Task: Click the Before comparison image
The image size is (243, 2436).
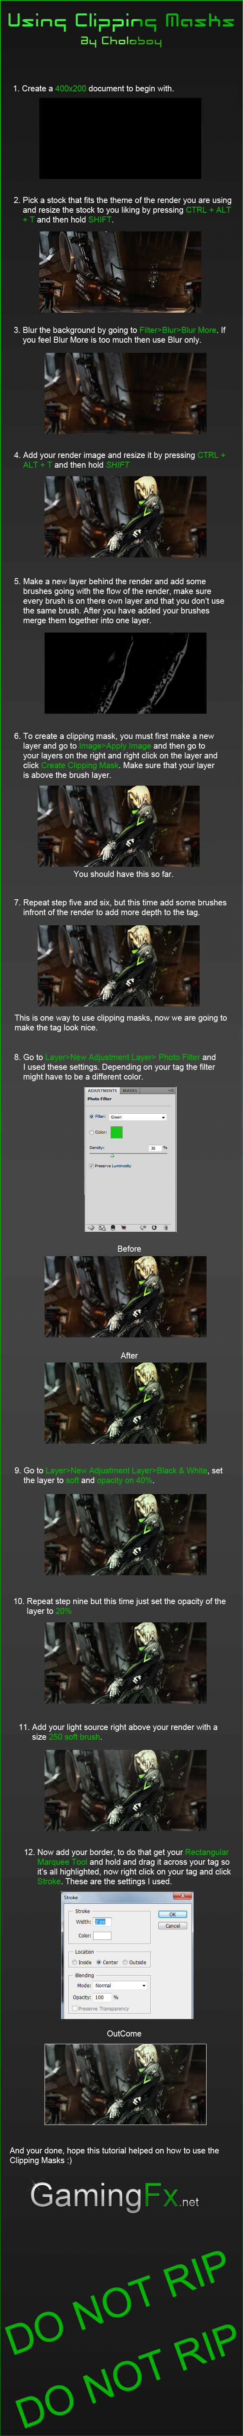Action: (125, 1296)
